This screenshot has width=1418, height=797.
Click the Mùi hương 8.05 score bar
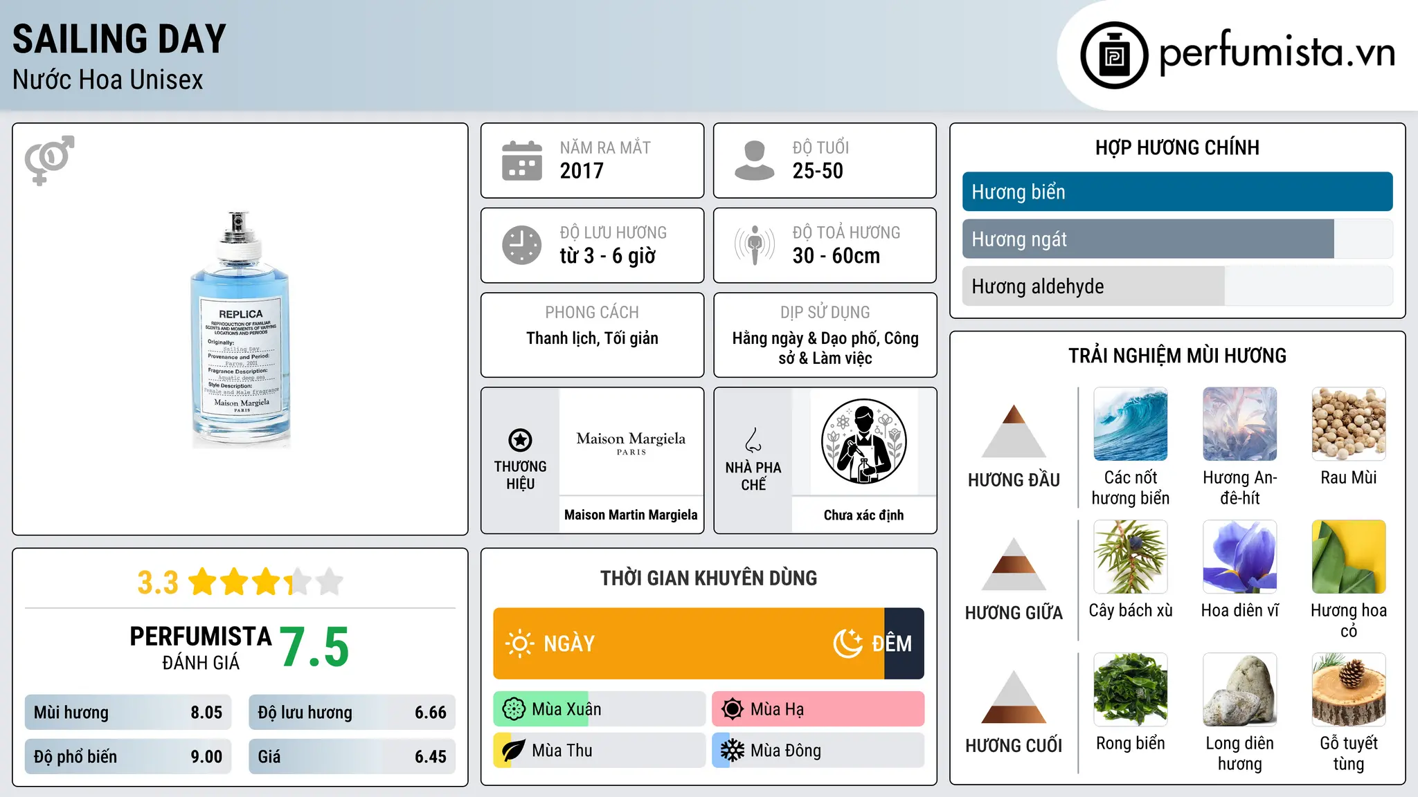click(128, 713)
